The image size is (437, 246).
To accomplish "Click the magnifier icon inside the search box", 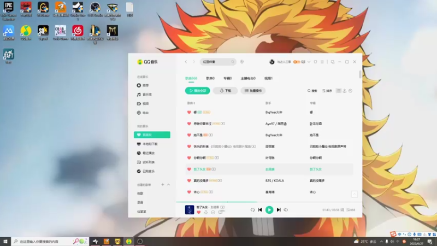I will click(233, 62).
